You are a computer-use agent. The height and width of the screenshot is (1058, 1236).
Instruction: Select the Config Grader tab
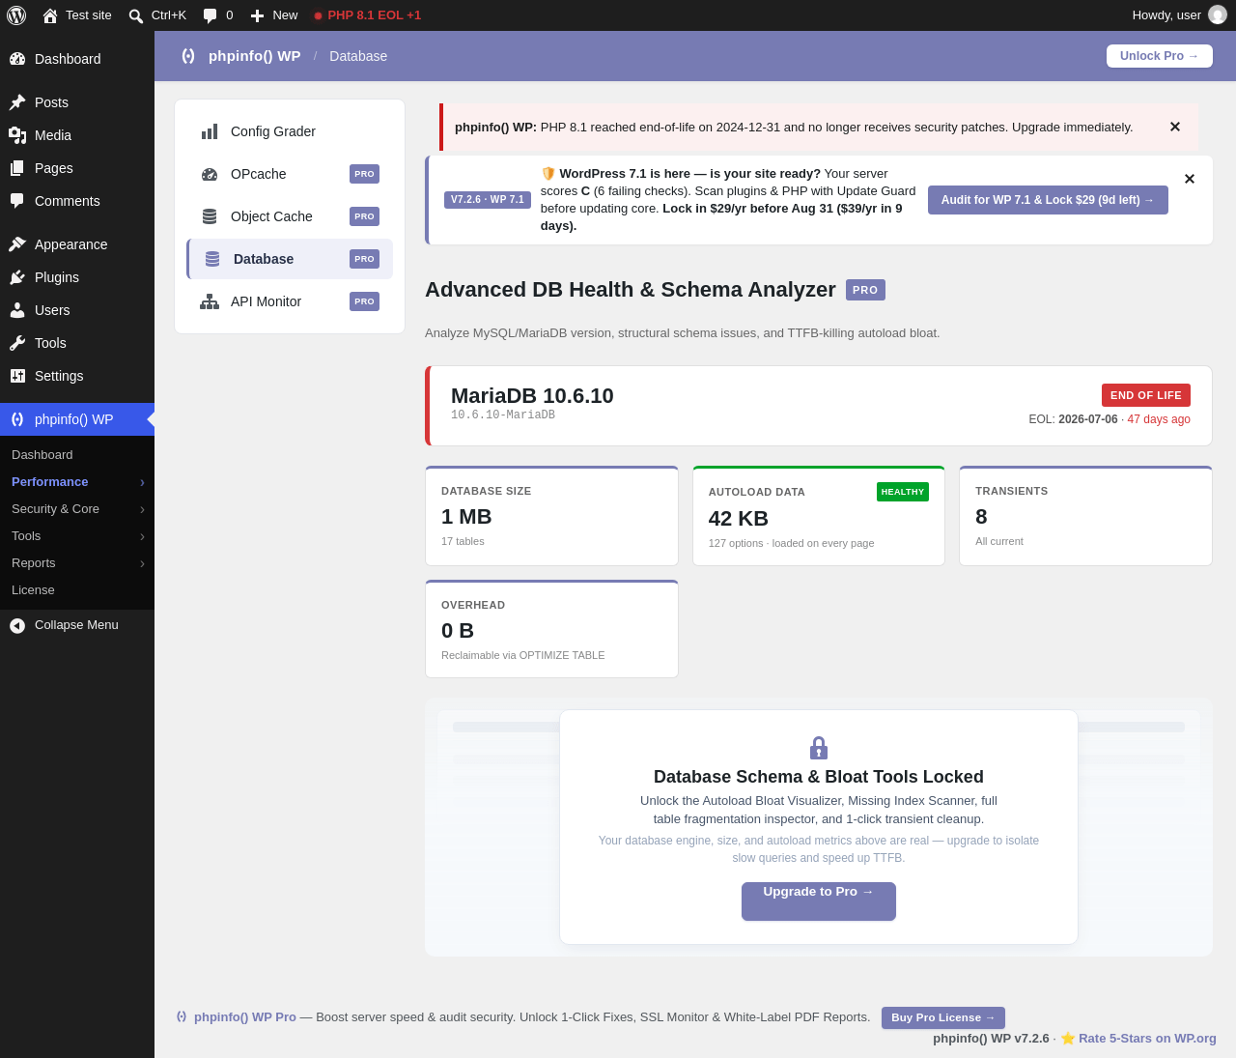290,131
